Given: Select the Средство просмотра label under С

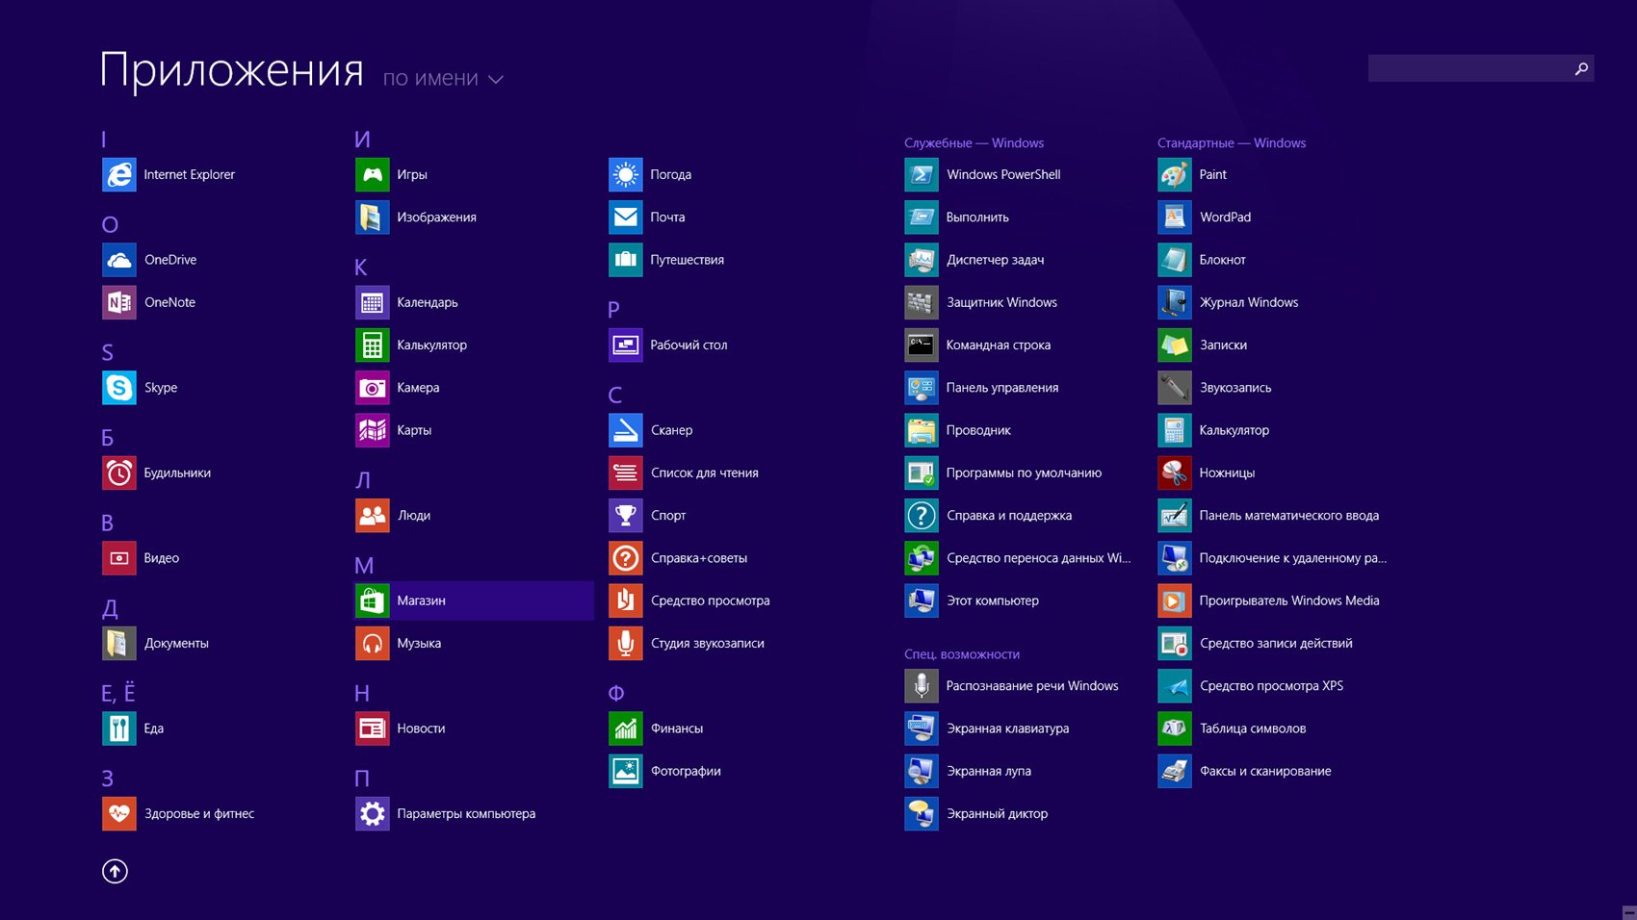Looking at the screenshot, I should click(x=710, y=601).
